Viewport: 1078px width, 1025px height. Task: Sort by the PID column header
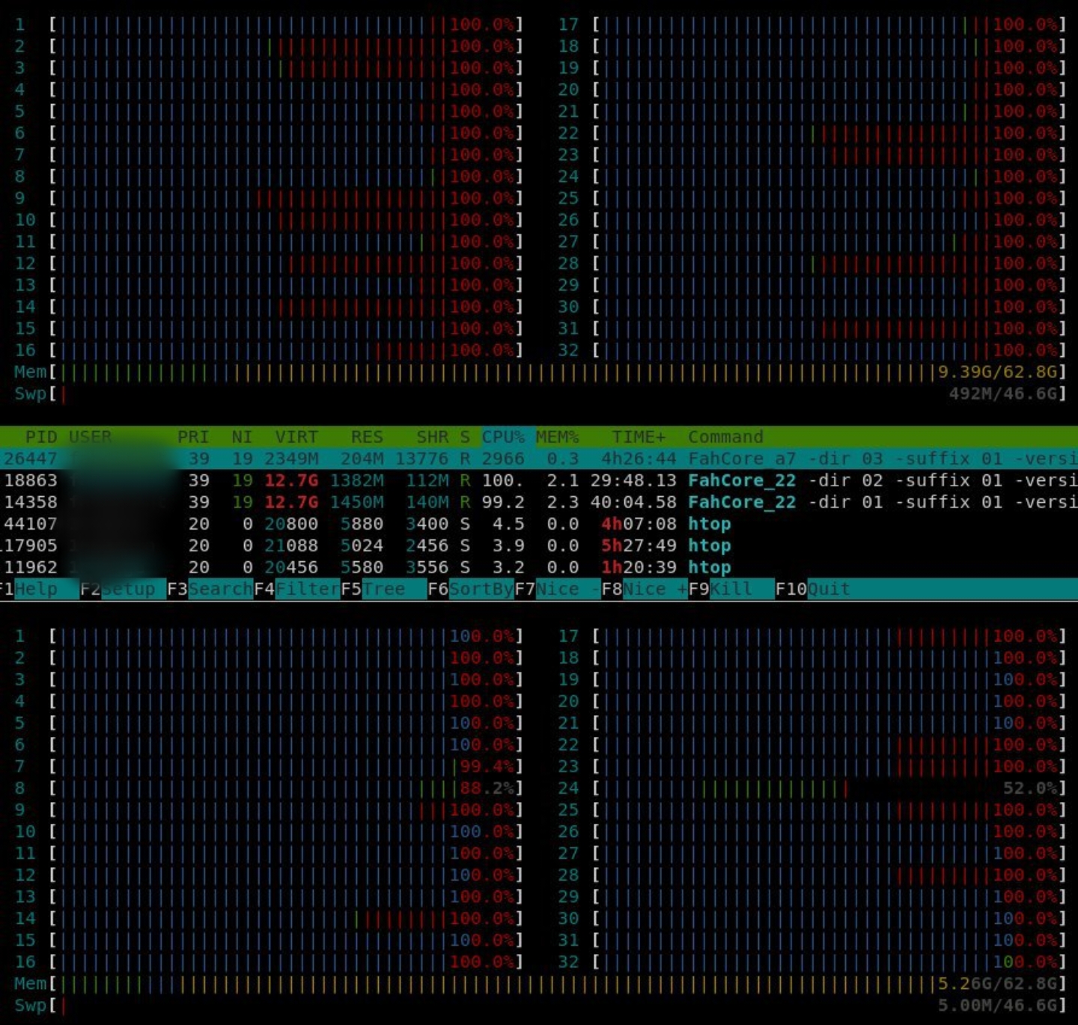(x=41, y=437)
